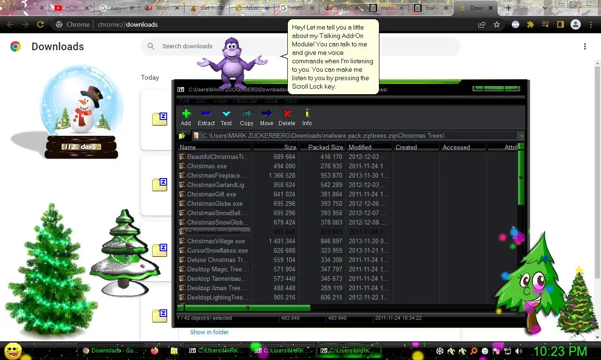This screenshot has width=601, height=360.
Task: Go up one folder level in 7-Zip
Action: [182, 136]
